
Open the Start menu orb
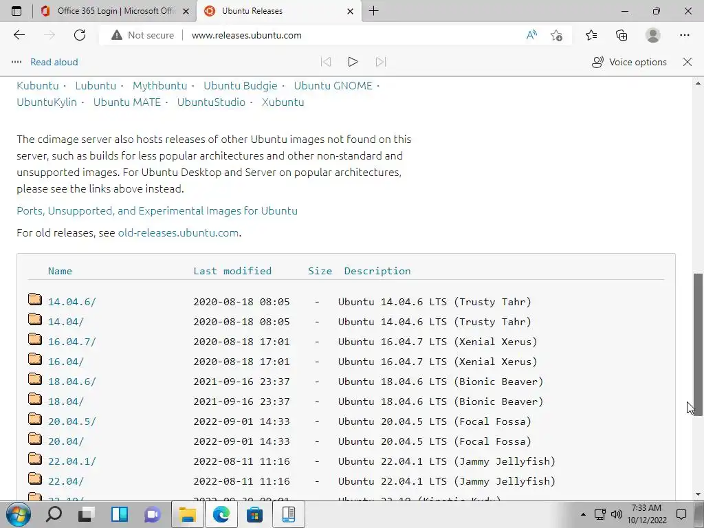tap(19, 514)
